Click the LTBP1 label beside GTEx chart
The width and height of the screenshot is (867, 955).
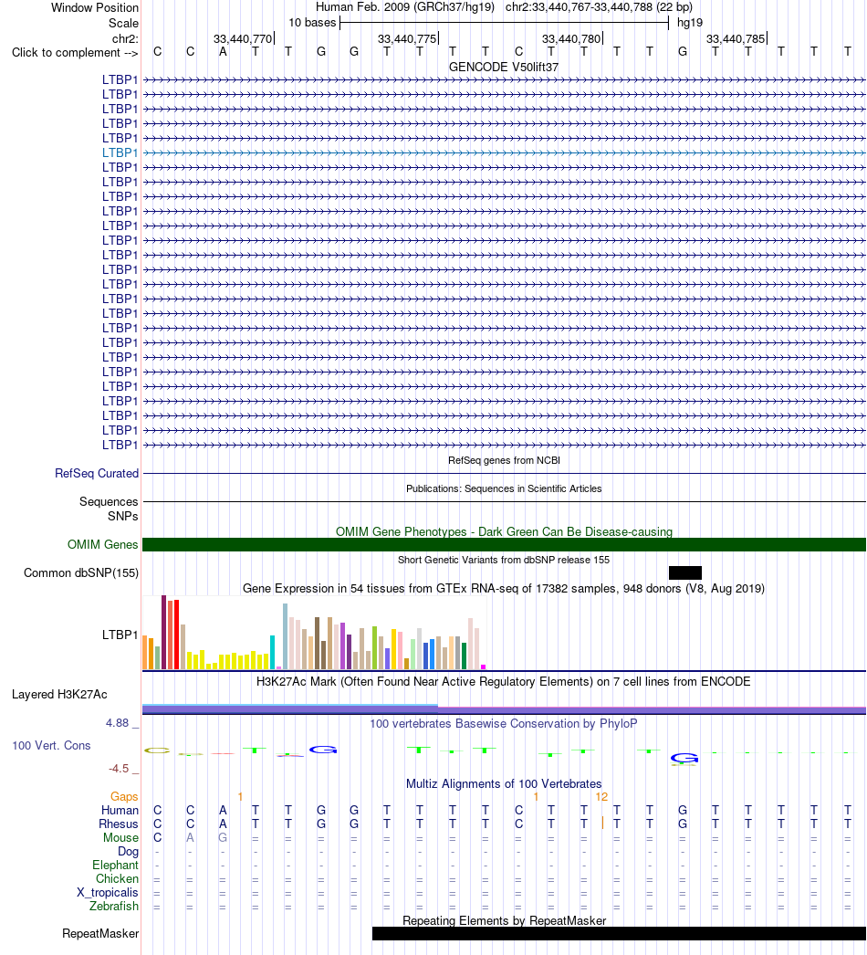tap(120, 635)
